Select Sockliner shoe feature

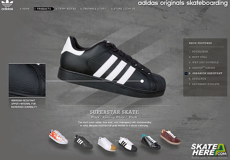click(x=200, y=52)
